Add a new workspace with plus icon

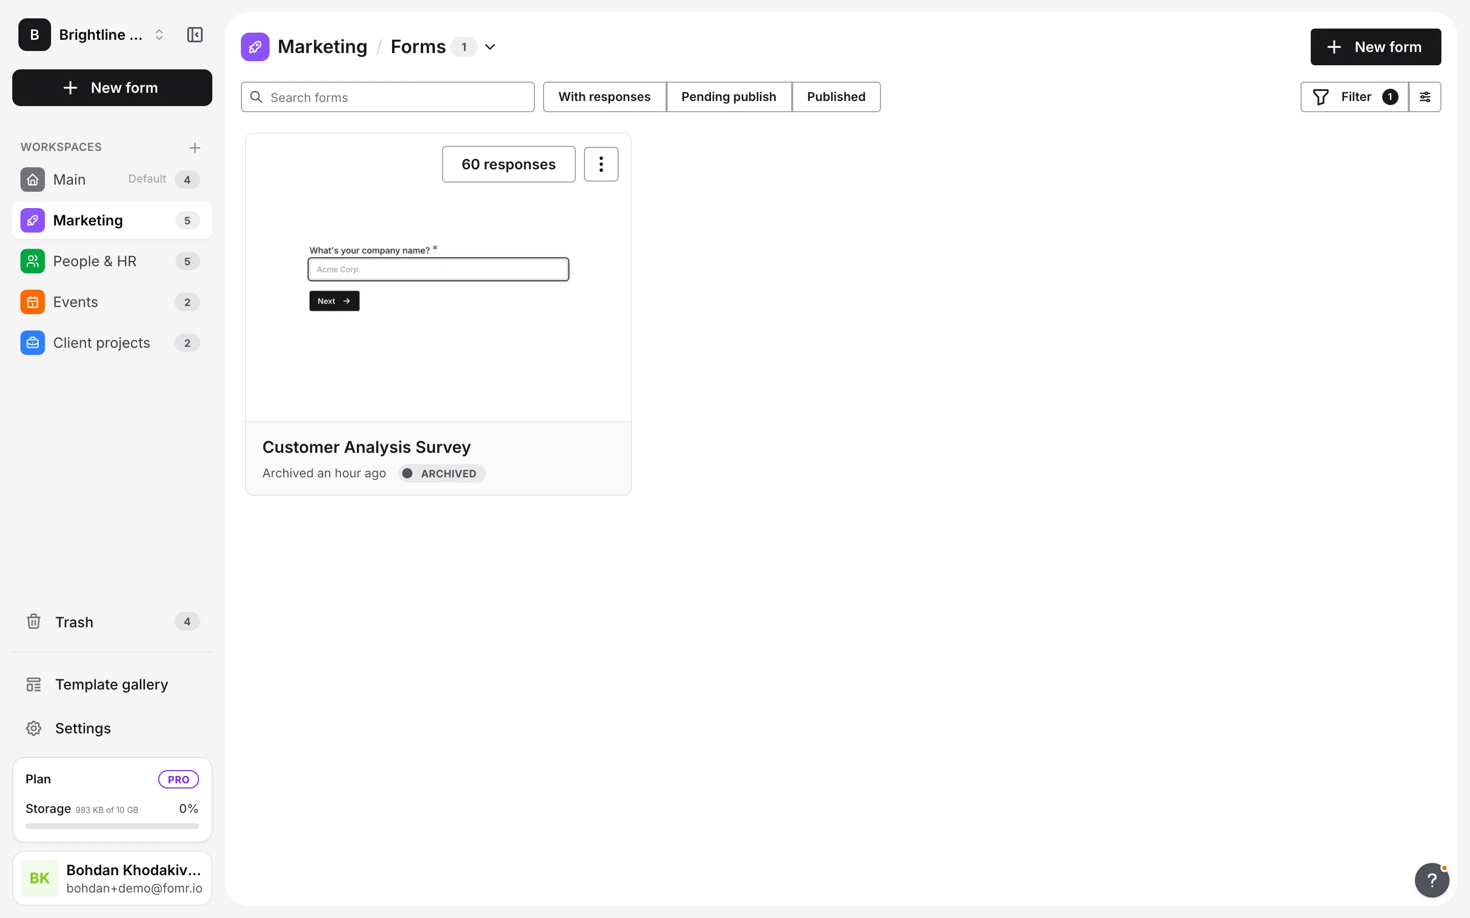(194, 147)
